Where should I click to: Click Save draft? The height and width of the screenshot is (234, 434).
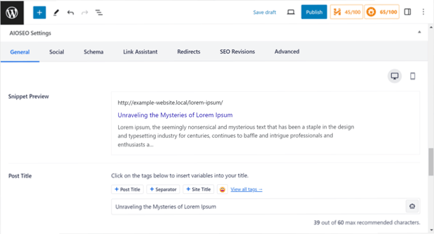(x=265, y=12)
